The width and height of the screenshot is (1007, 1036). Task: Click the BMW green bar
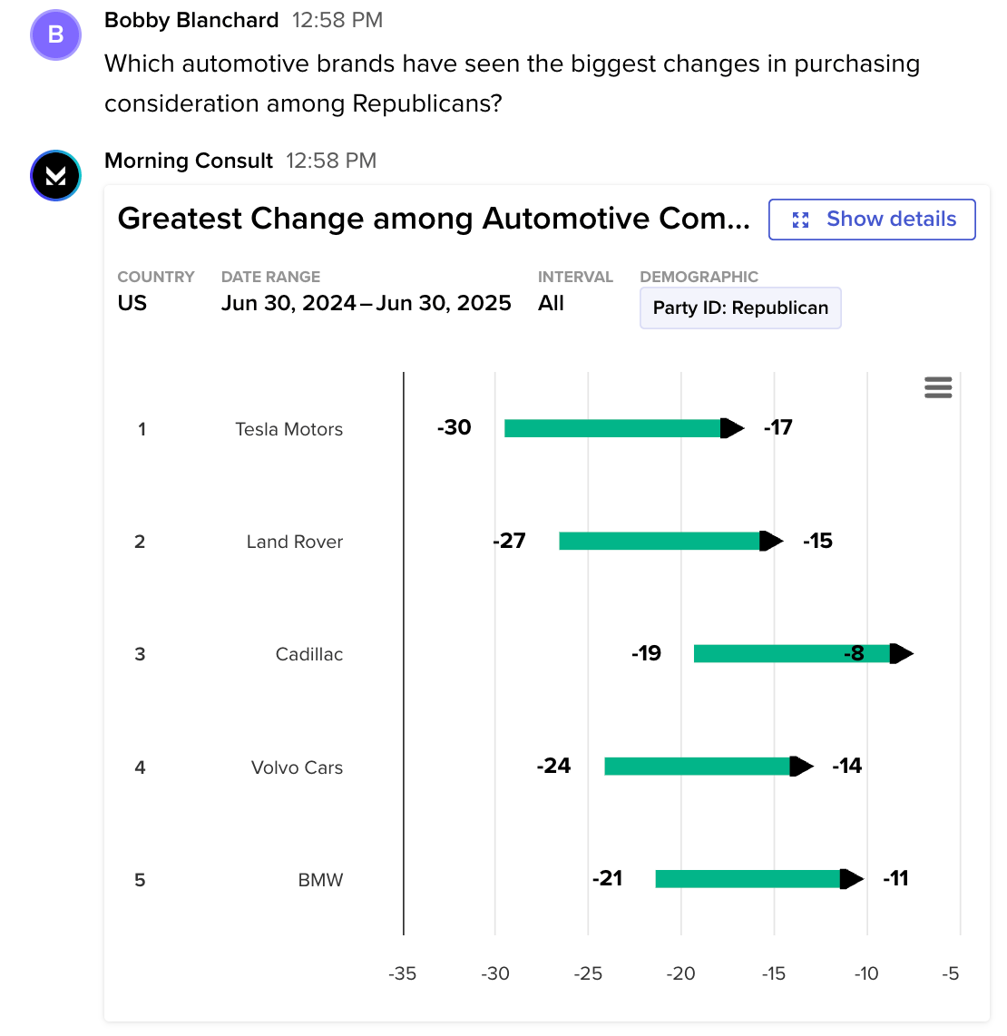[x=748, y=878]
